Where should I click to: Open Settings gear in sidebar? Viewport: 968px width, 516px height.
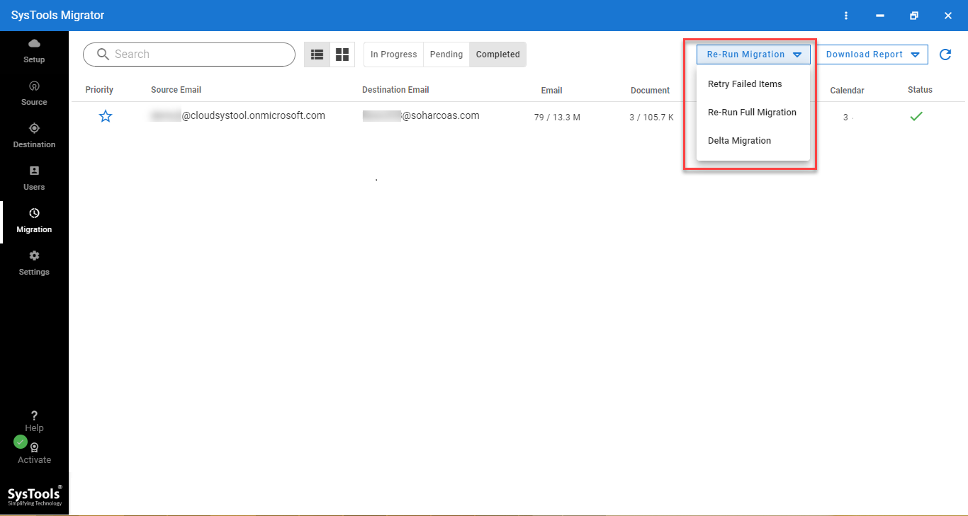point(34,263)
